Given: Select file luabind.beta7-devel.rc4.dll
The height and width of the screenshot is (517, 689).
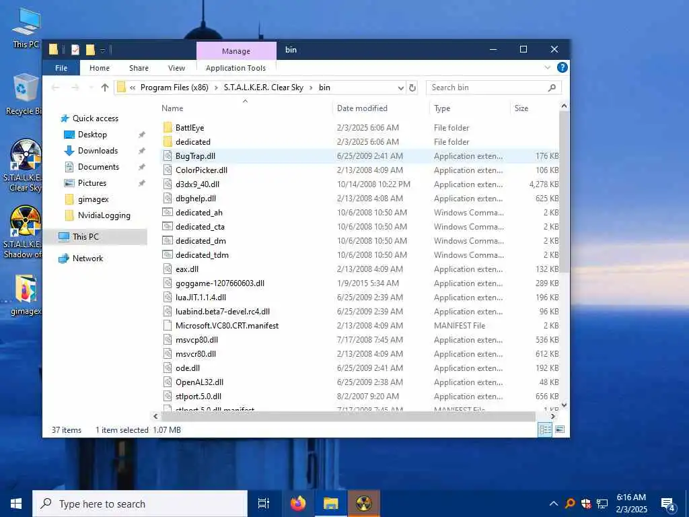Looking at the screenshot, I should pos(222,311).
